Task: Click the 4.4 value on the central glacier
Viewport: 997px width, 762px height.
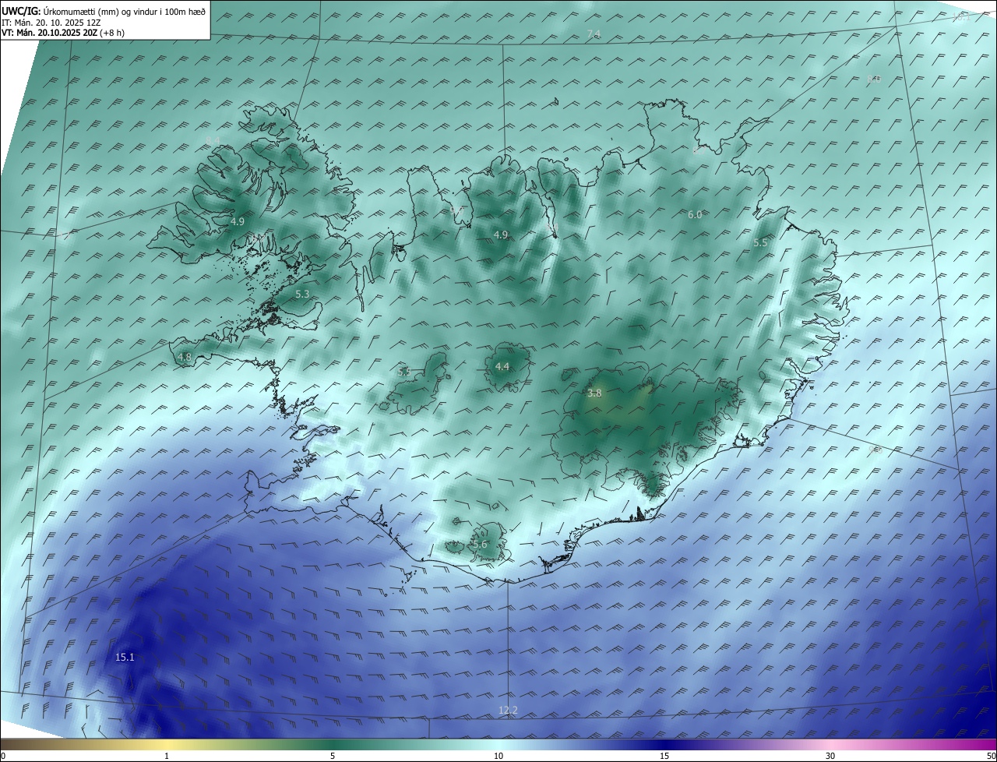Action: pyautogui.click(x=502, y=367)
